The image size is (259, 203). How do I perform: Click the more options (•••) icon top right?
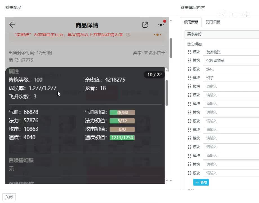click(160, 25)
